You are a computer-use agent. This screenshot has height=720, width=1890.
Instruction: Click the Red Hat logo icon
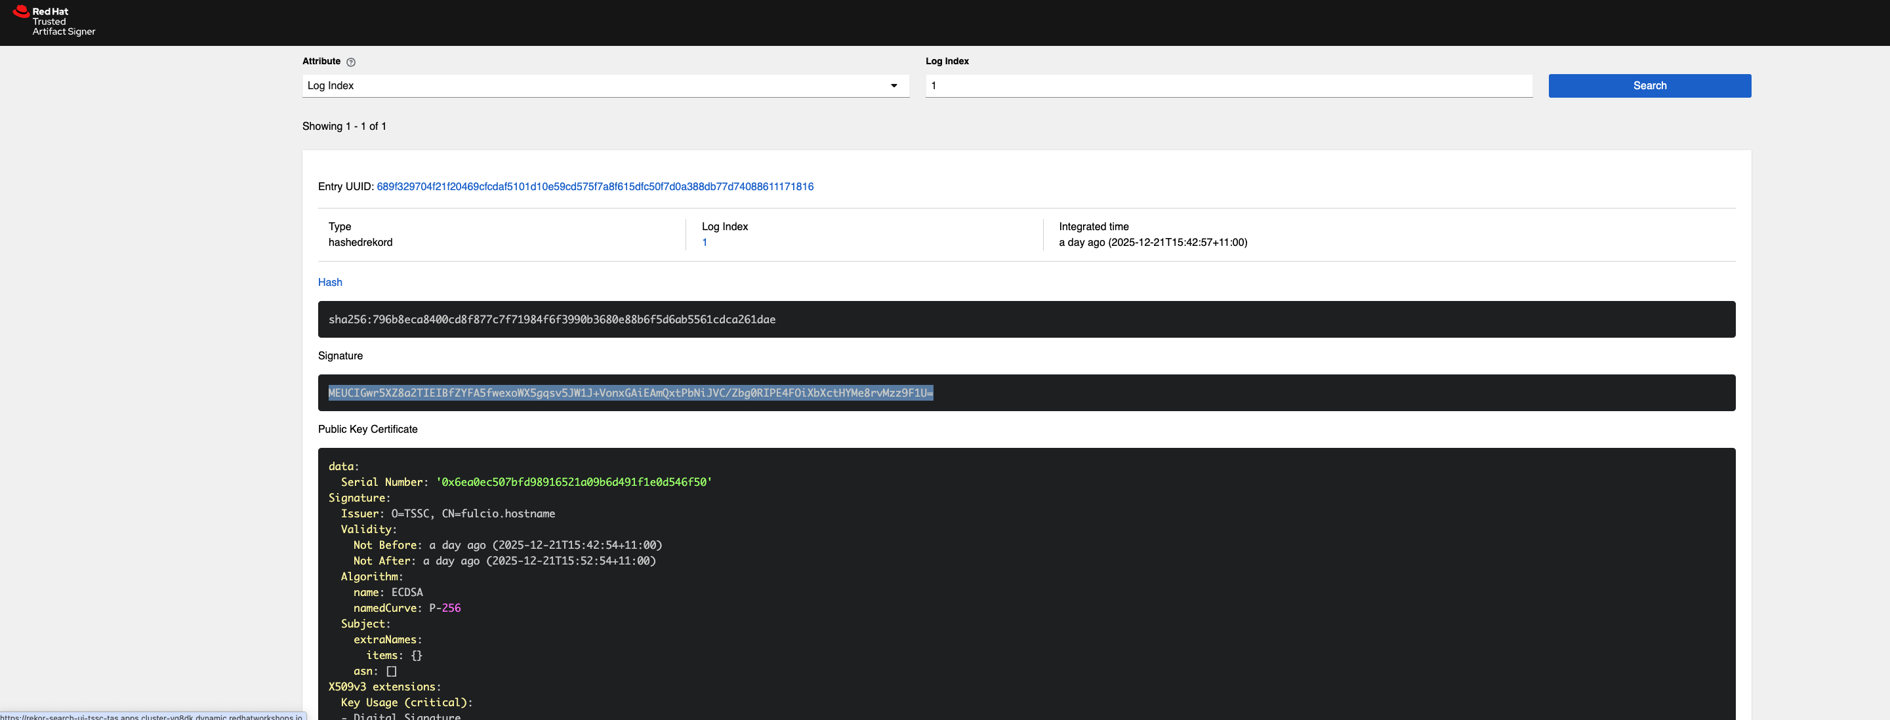(x=21, y=11)
